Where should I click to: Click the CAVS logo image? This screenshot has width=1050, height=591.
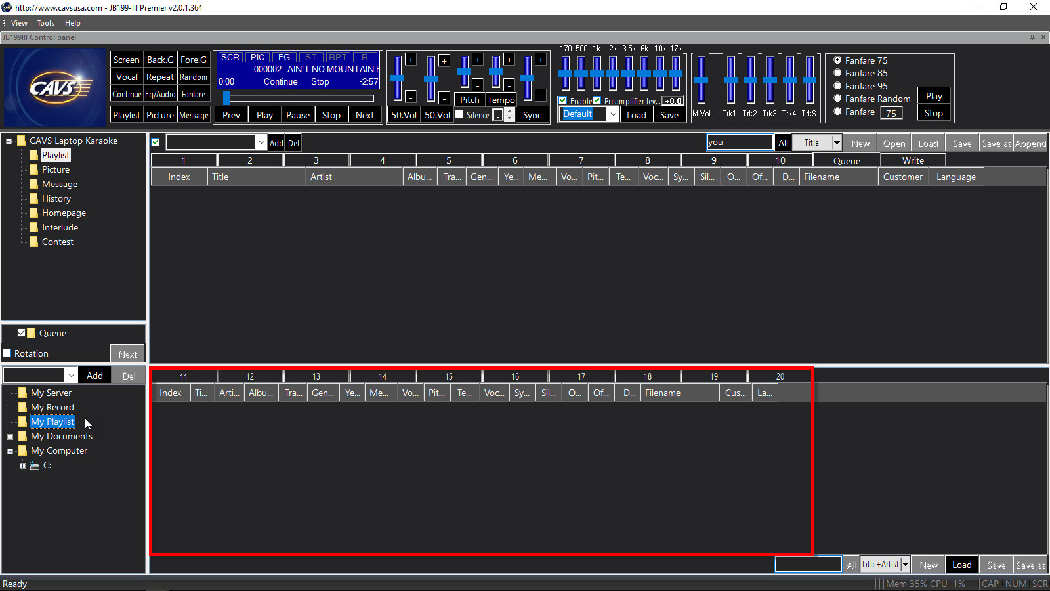click(x=55, y=87)
